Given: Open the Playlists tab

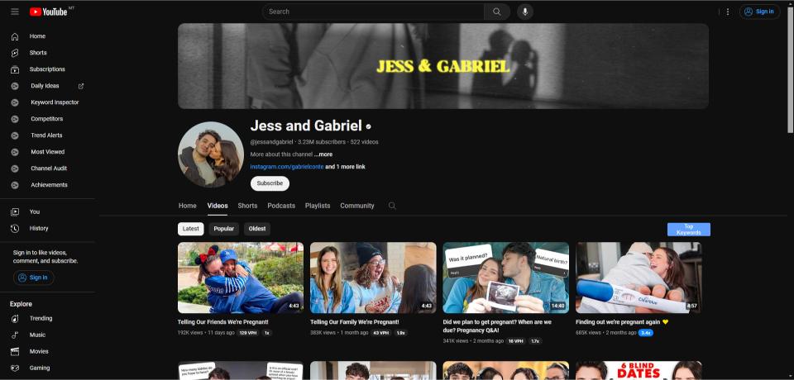Looking at the screenshot, I should (x=318, y=206).
